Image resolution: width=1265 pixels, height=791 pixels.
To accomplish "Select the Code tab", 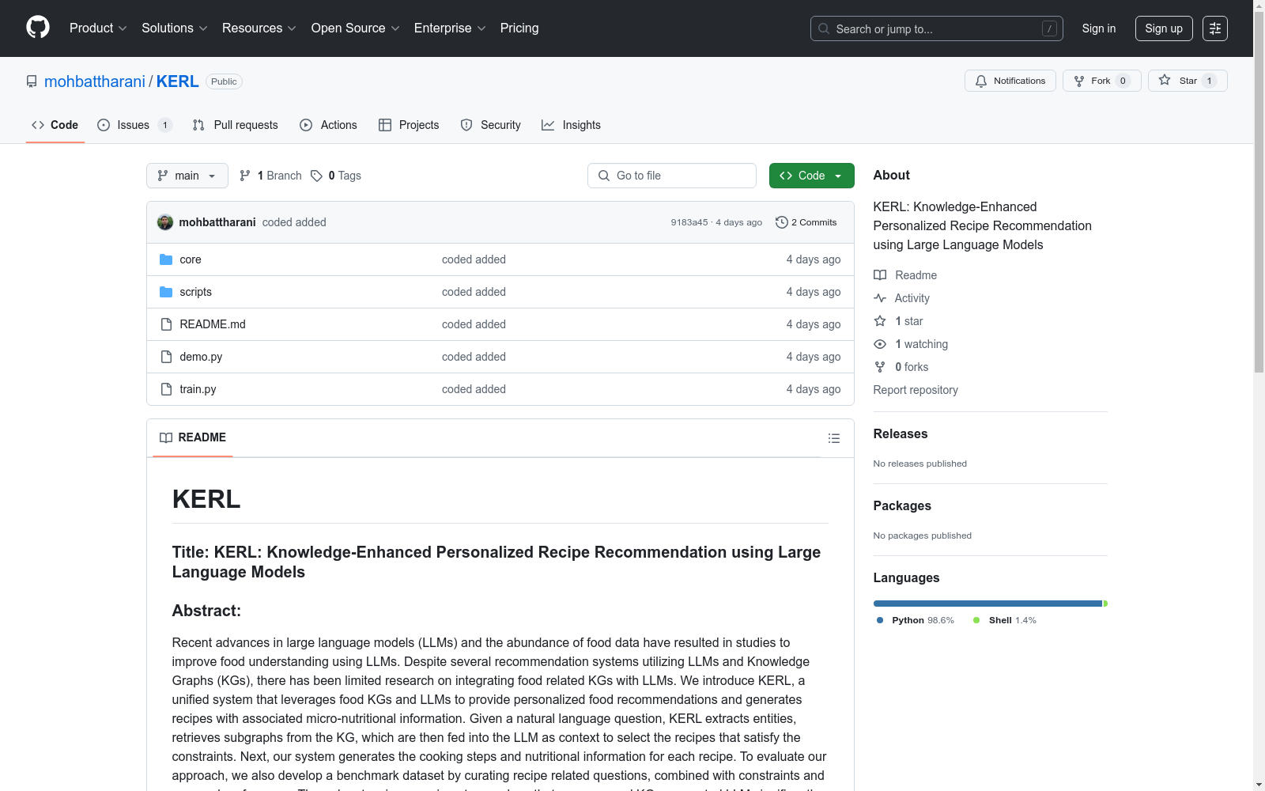I will click(55, 125).
